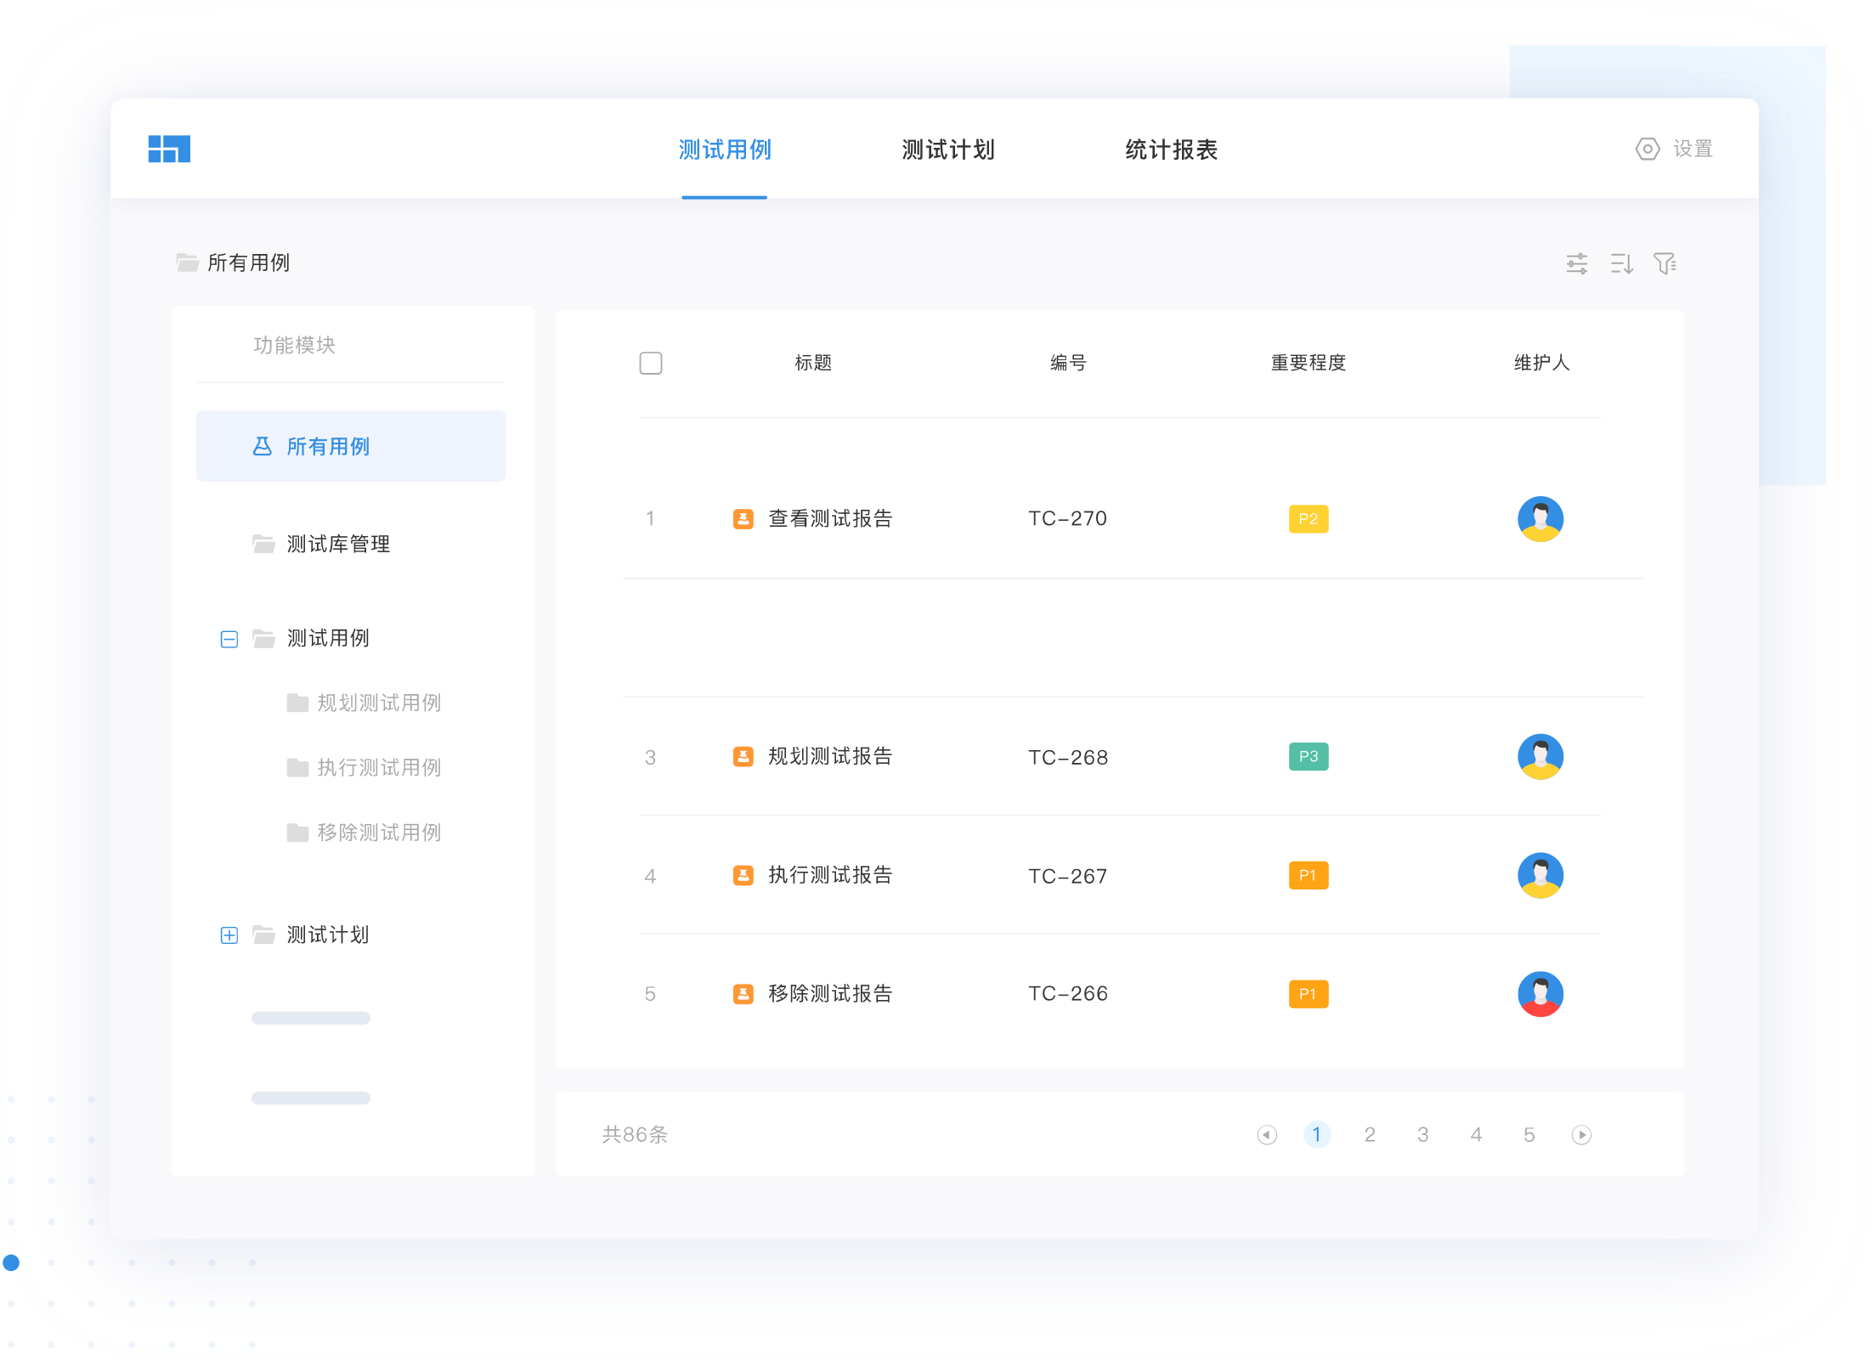Click the breadcrumb folder icon beside 所有用例

pos(187,263)
